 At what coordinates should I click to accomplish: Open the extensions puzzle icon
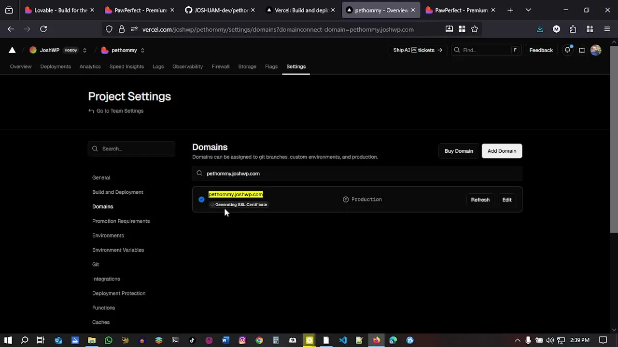point(573,29)
